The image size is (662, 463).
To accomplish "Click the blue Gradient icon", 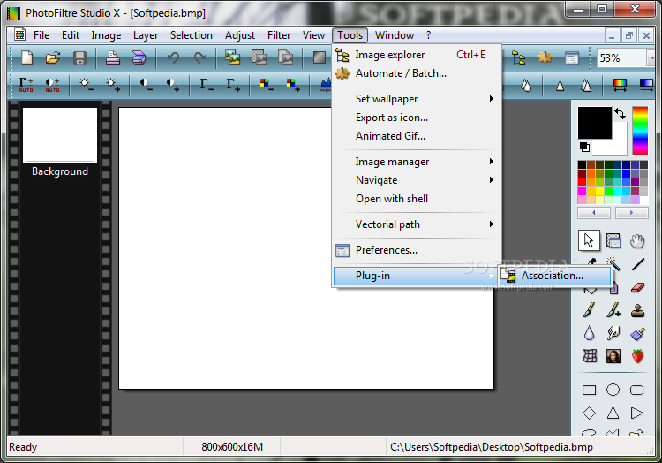I will coord(646,85).
